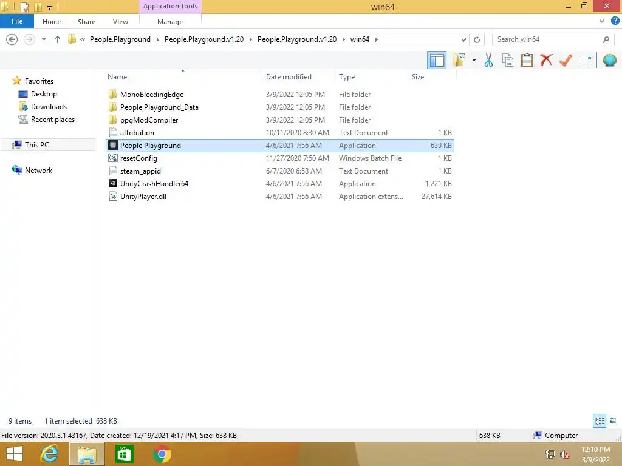Expand the ribbon with chevron

602,21
